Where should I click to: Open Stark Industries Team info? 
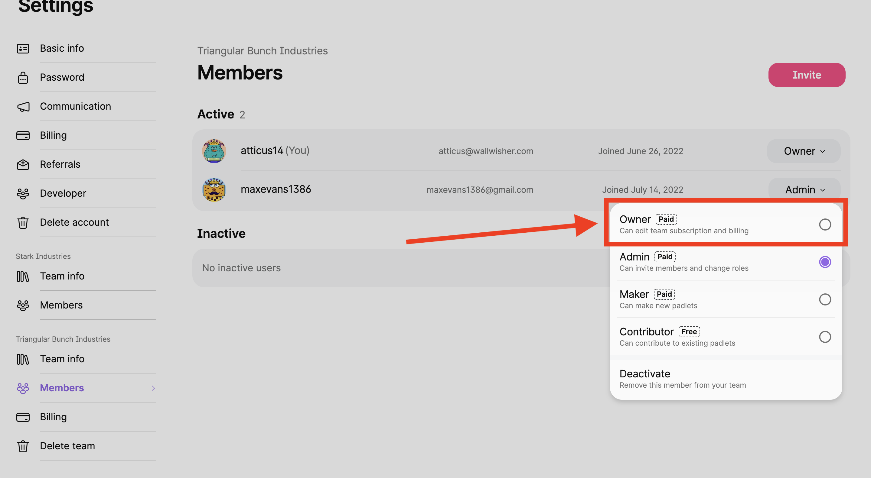pyautogui.click(x=62, y=276)
